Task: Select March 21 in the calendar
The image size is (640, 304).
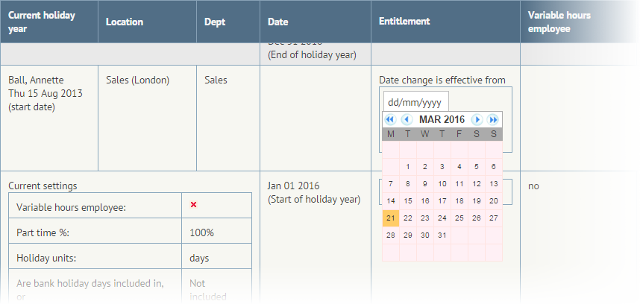Action: pyautogui.click(x=391, y=218)
